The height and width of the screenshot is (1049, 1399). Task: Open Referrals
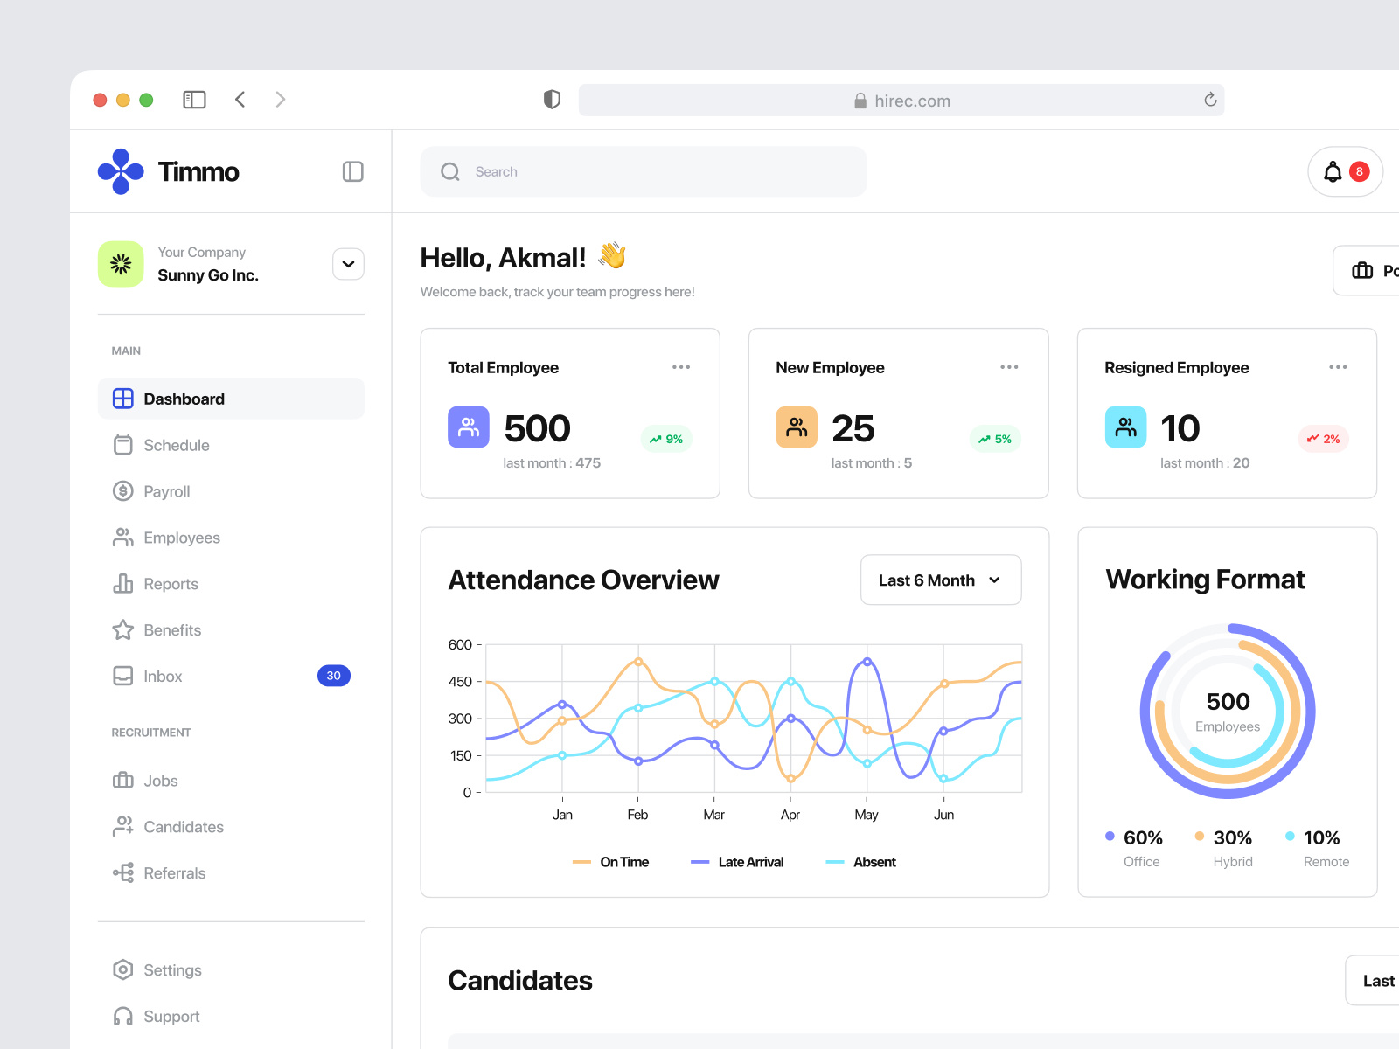pos(231,873)
